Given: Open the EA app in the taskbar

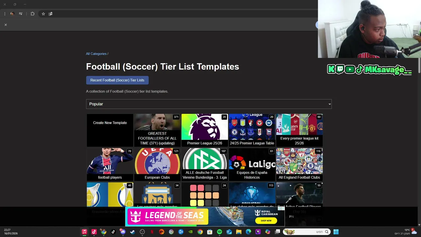Looking at the screenshot, I should 161,232.
